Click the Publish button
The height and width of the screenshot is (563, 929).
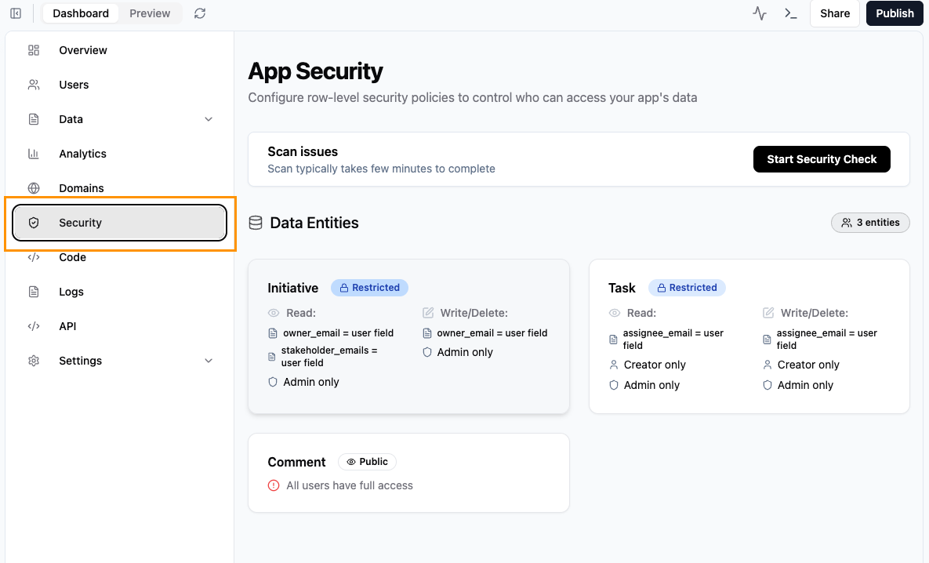click(895, 13)
